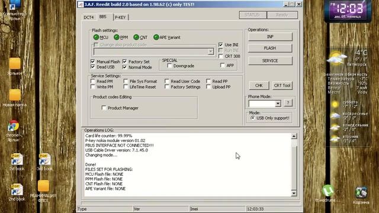
Task: Uncheck the Factory Set checkbox
Action: click(x=125, y=62)
